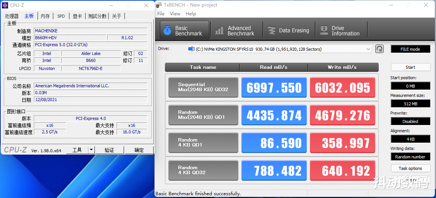Refresh the drive list with reload icon
Viewport: 436px width, 198px height.
point(379,49)
